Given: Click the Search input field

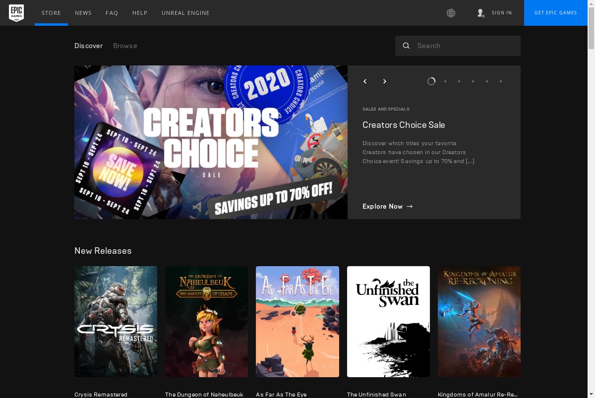Looking at the screenshot, I should pyautogui.click(x=458, y=46).
